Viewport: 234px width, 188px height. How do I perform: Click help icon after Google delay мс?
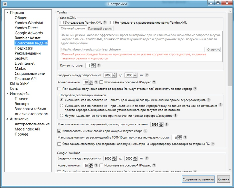[147, 158]
